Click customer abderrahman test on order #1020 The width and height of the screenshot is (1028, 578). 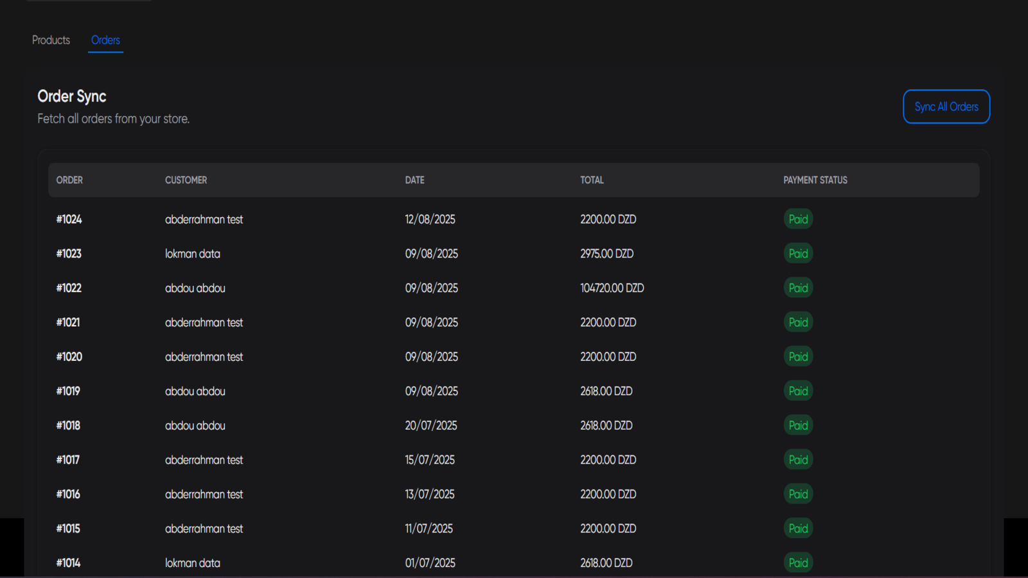click(204, 356)
